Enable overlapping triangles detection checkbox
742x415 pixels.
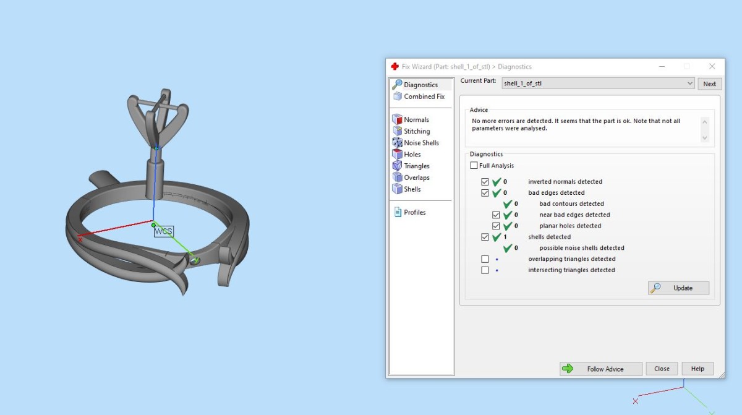coord(485,259)
